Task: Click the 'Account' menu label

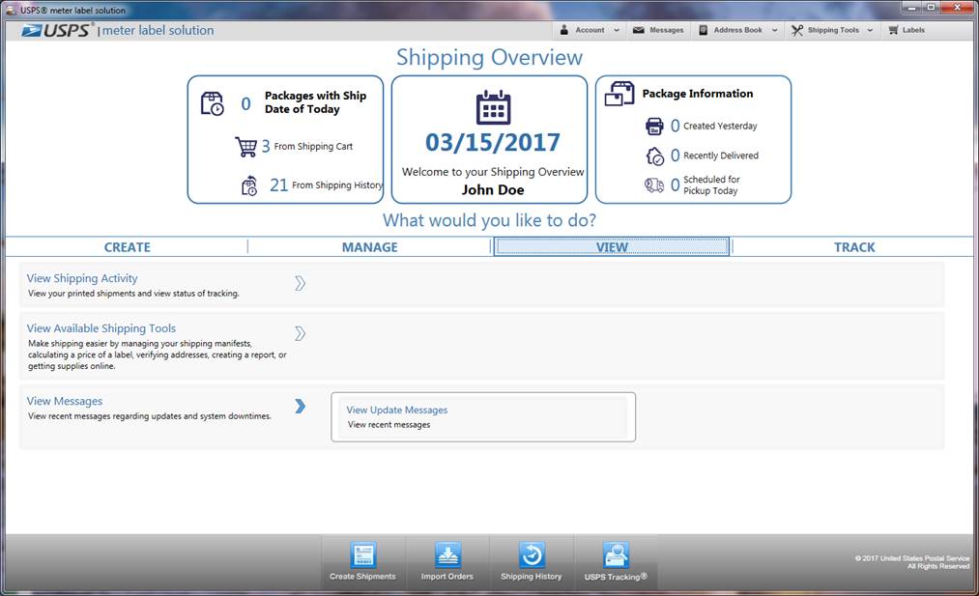Action: (590, 30)
